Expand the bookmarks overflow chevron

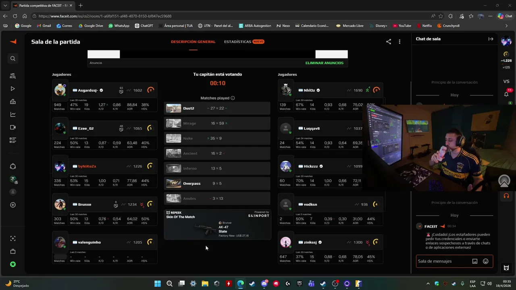click(x=506, y=26)
